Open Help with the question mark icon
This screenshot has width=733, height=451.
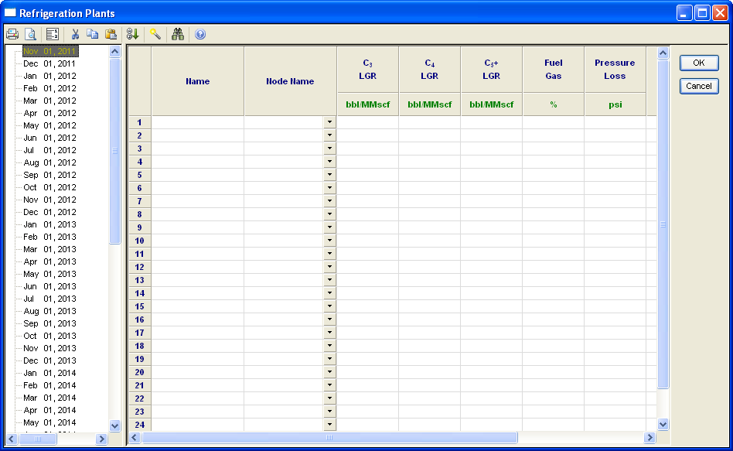(x=200, y=34)
